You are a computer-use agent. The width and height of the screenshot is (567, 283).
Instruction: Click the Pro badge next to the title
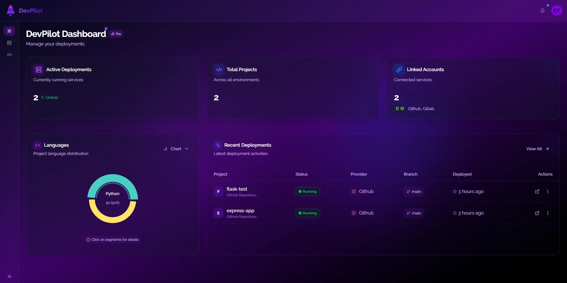(x=116, y=34)
